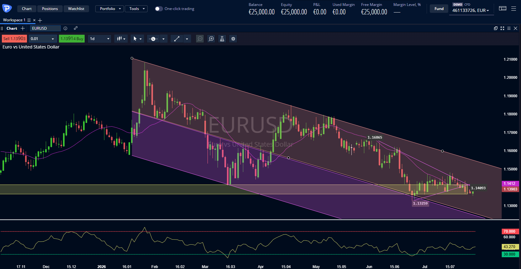Open the main hamburger menu at top right

(x=513, y=8)
